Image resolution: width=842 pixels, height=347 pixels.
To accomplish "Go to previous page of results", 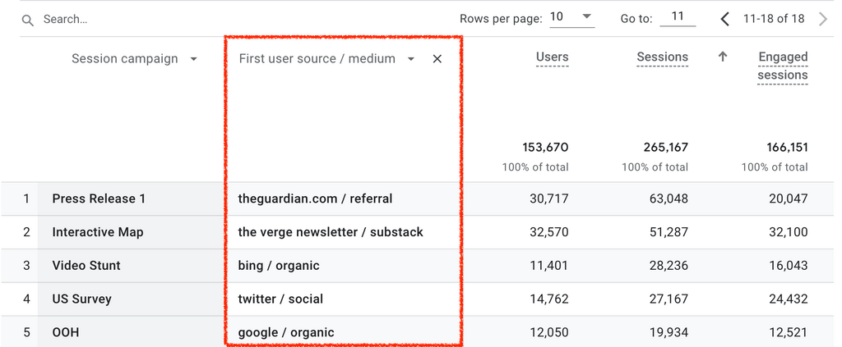I will tap(724, 18).
